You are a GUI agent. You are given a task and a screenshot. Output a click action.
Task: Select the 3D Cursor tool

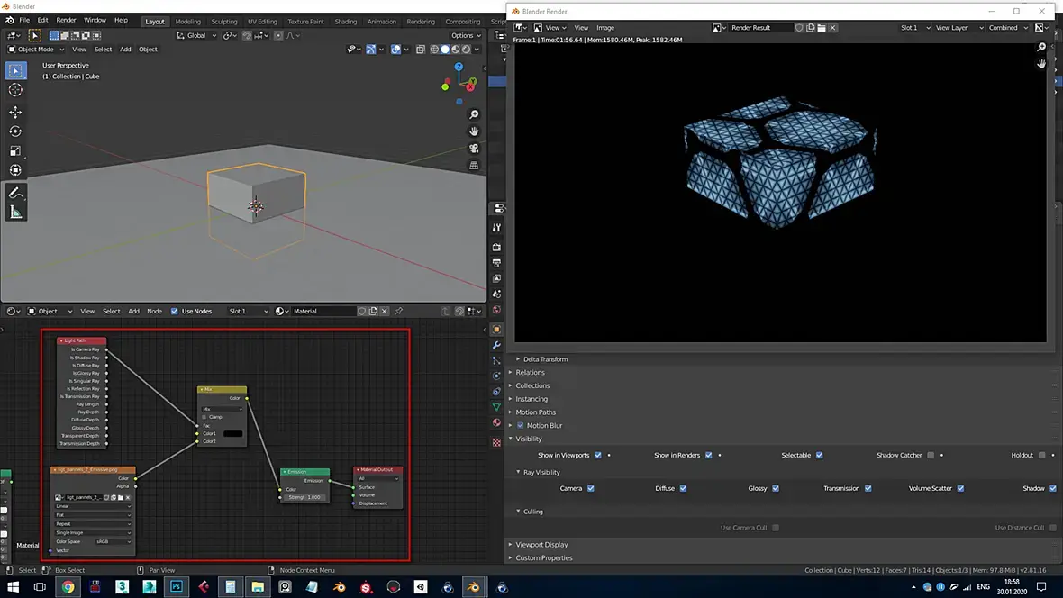pyautogui.click(x=15, y=90)
